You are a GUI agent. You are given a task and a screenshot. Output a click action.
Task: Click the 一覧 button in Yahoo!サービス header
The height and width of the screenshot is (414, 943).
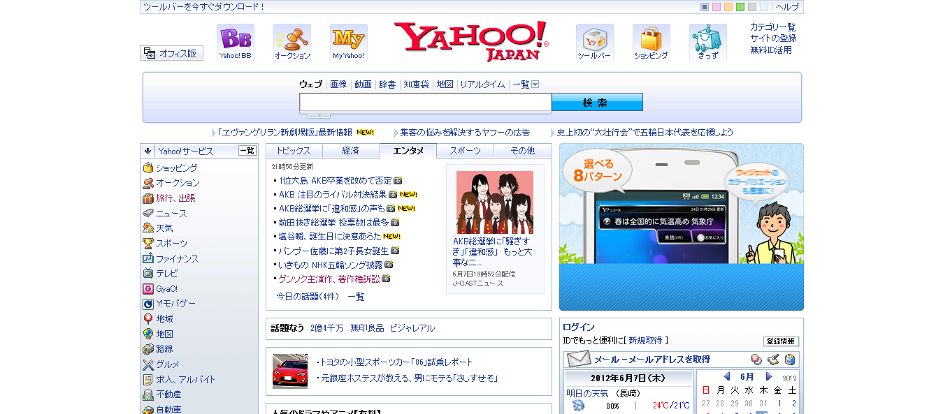pos(247,150)
